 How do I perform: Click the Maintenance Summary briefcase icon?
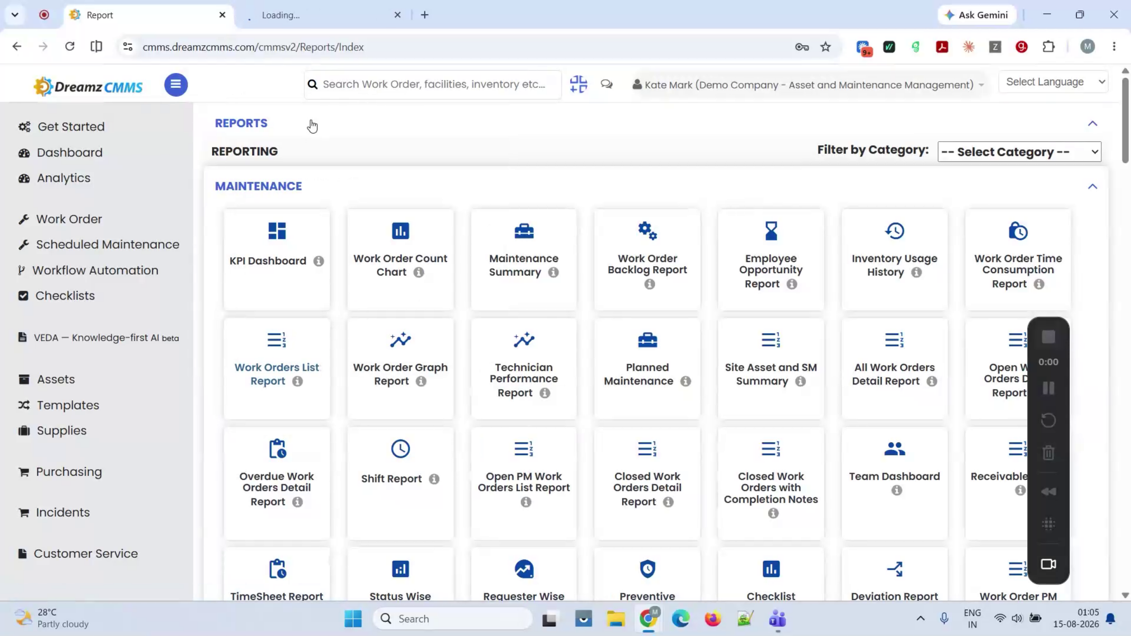524,231
